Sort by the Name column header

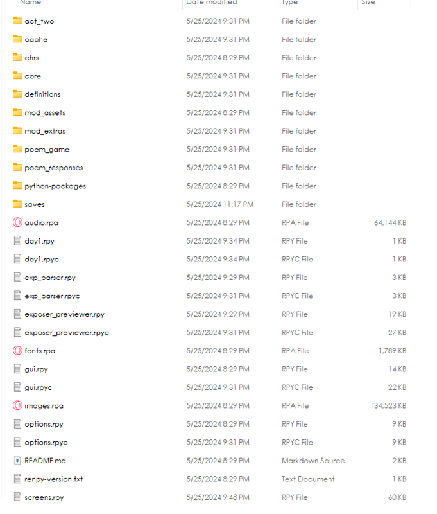click(30, 3)
